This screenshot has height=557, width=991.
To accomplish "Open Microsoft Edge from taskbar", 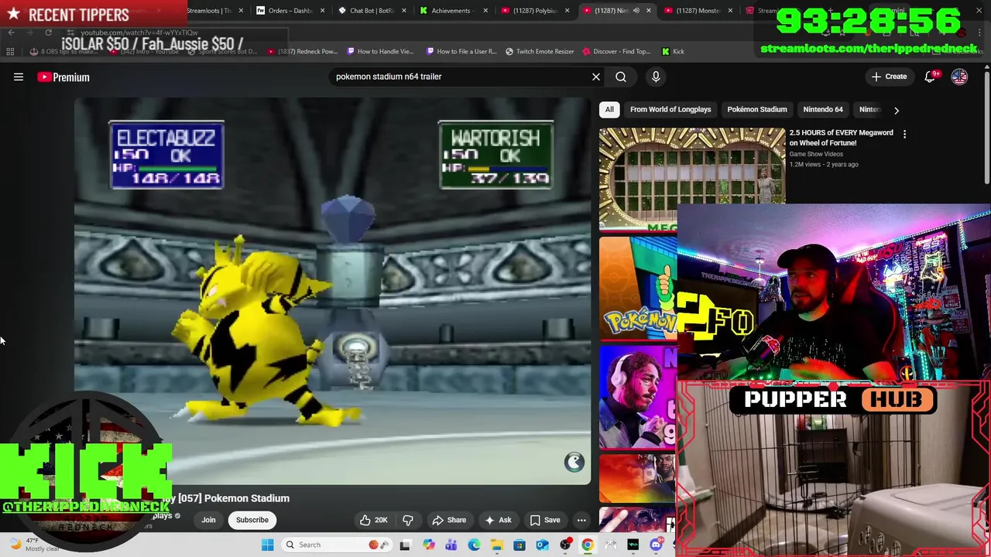I will (474, 545).
